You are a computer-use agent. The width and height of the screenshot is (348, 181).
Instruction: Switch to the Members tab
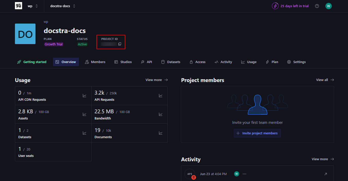coord(95,62)
